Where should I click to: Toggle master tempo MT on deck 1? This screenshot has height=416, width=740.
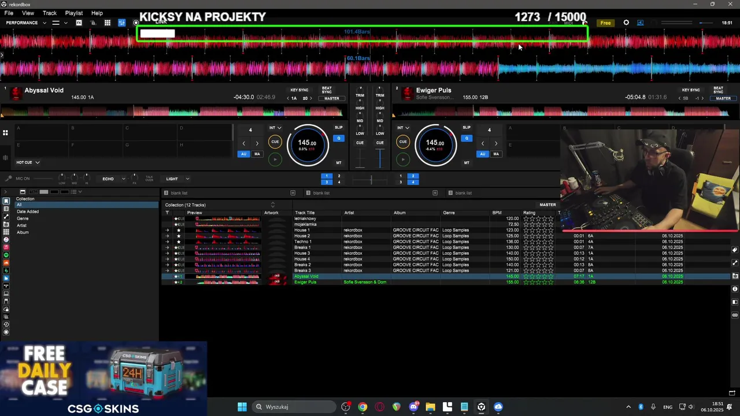[x=339, y=163]
